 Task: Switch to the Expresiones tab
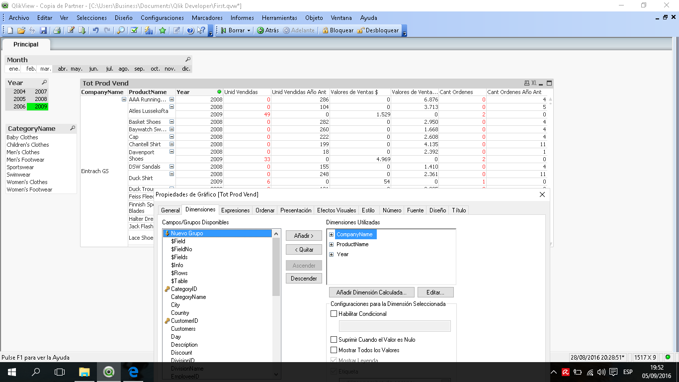235,210
